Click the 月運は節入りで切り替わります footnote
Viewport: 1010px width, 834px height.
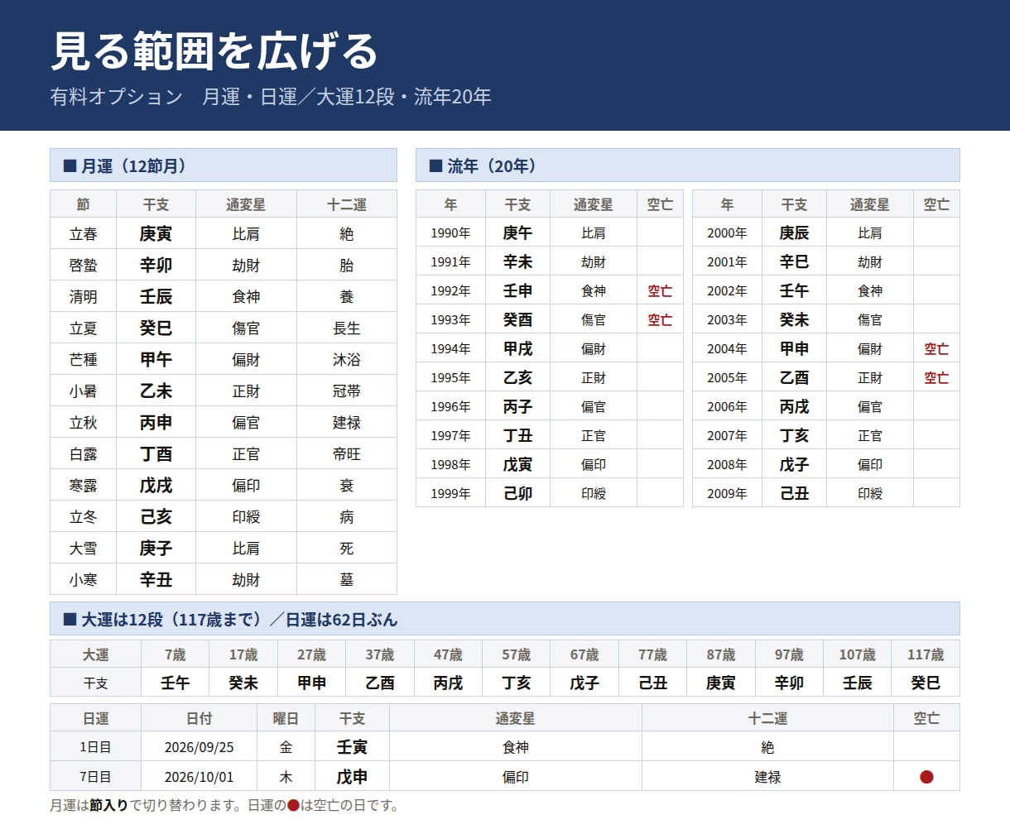(x=224, y=805)
